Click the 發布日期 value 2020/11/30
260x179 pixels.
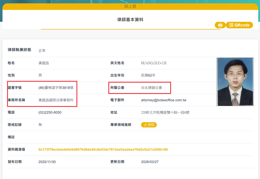(x=48, y=162)
